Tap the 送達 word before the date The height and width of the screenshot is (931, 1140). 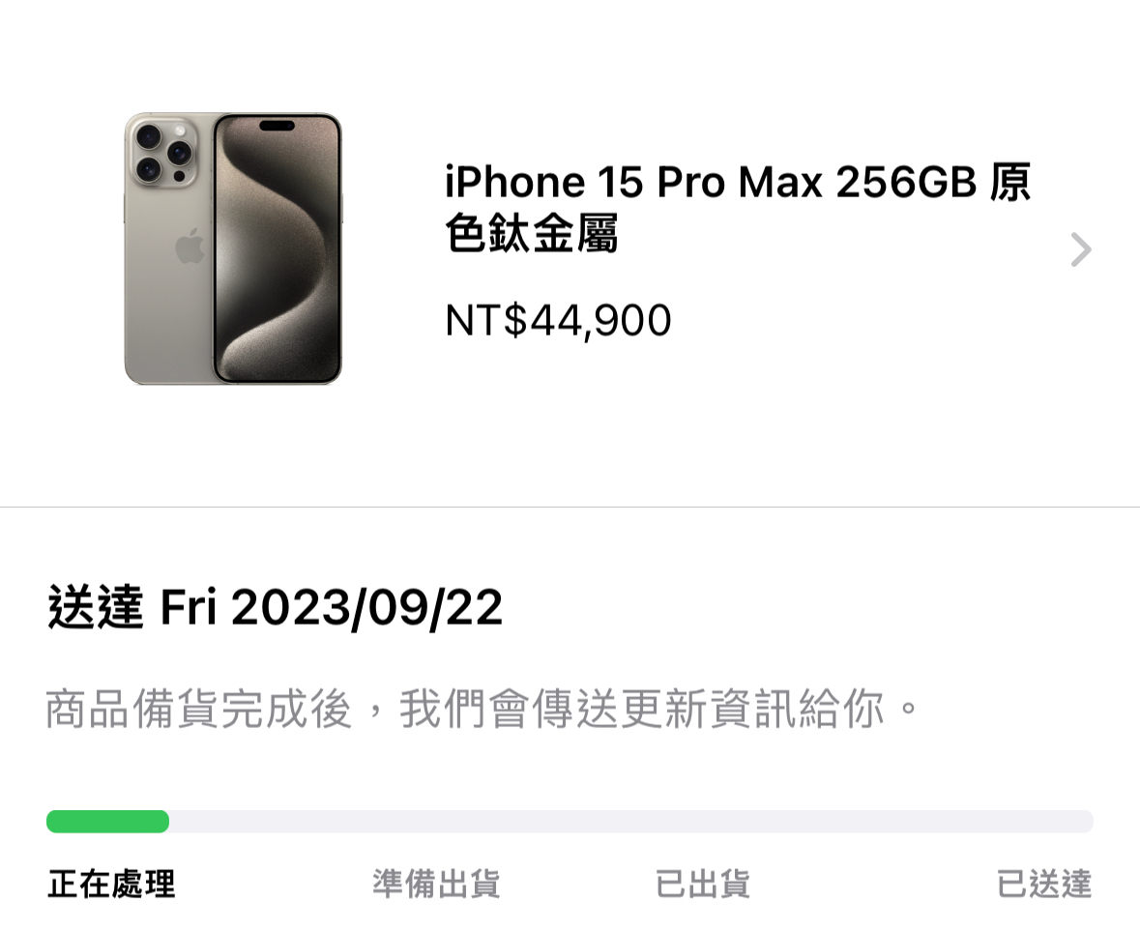[x=96, y=607]
